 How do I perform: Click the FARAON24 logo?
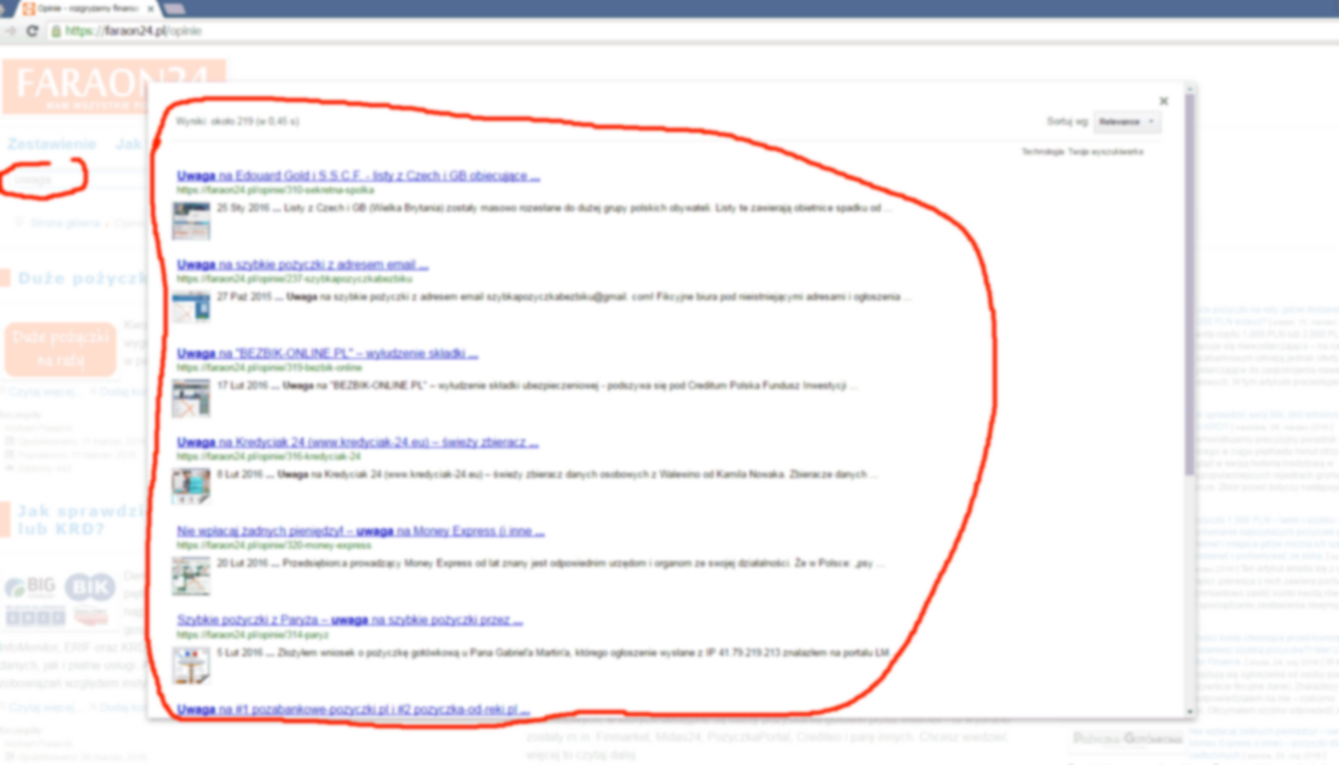pyautogui.click(x=113, y=87)
